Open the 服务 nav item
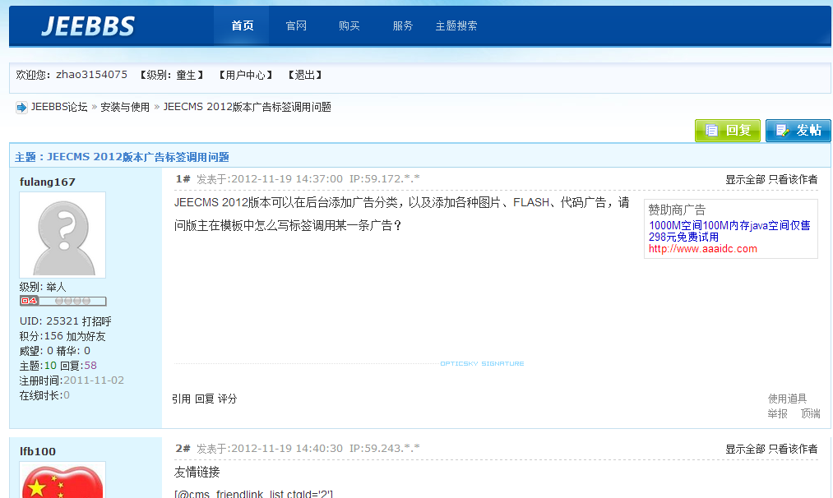833x498 pixels. 403,25
